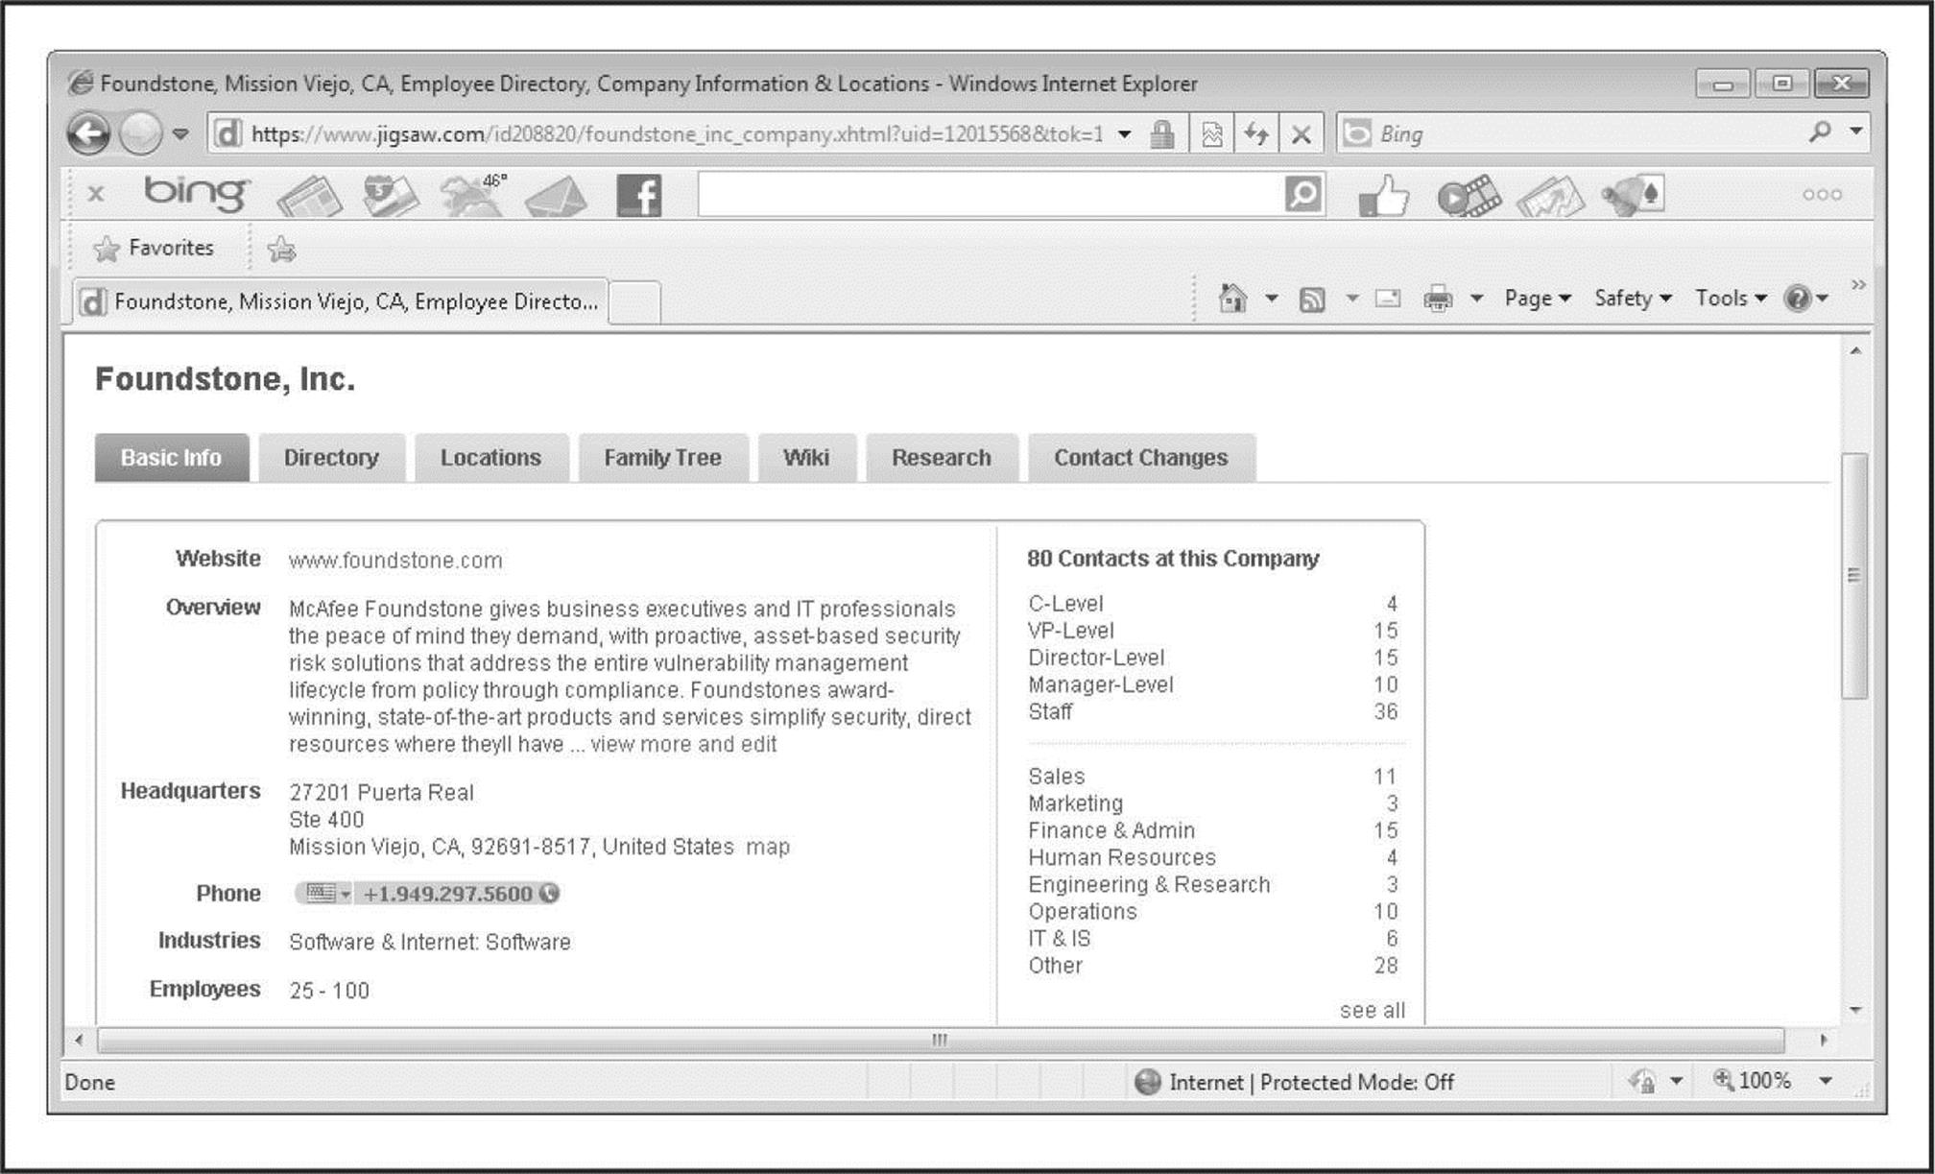Open the Bing toolbar more options dots
The width and height of the screenshot is (1935, 1174).
pos(1822,195)
